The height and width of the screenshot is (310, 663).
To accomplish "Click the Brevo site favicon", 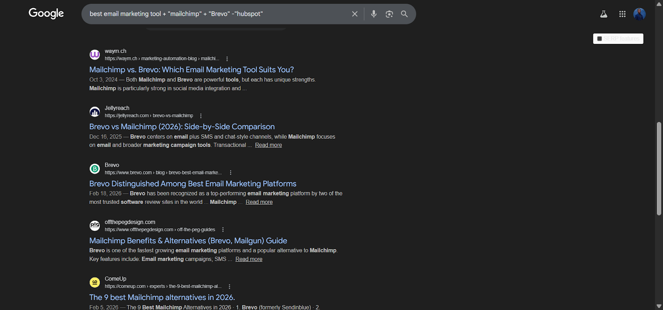I will 95,169.
